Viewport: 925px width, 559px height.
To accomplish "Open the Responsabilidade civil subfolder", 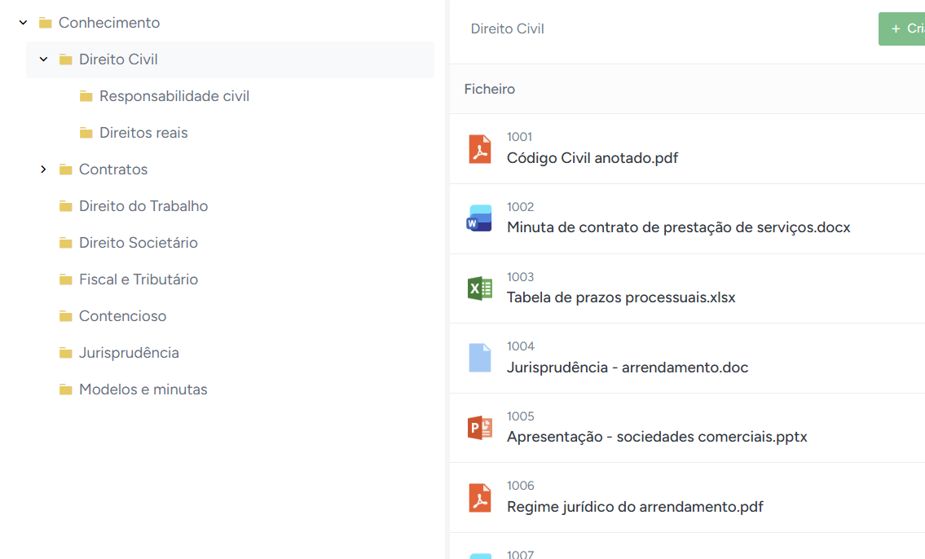I will click(174, 96).
